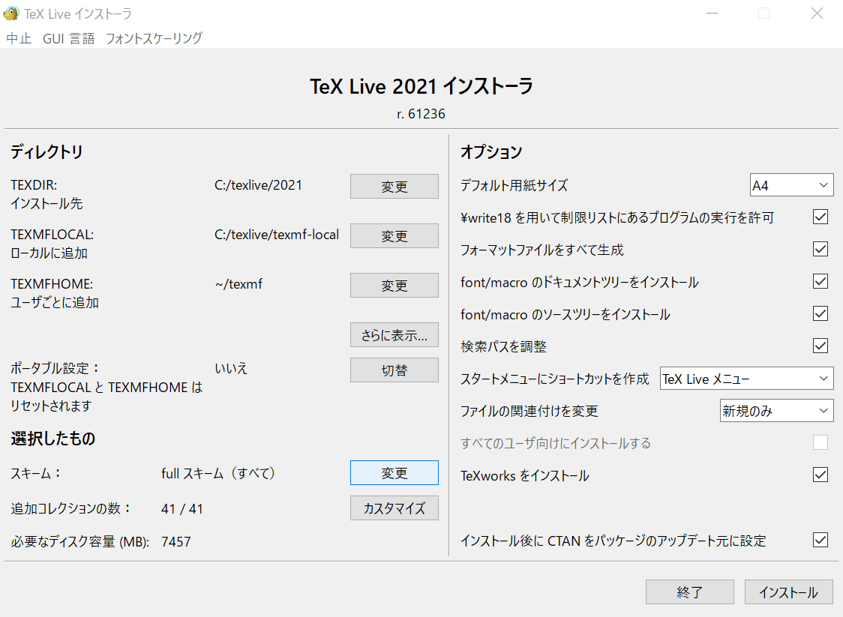Screen dimensions: 843x617
Task: Toggle the 検索パスを調整 checkbox
Action: (x=820, y=346)
